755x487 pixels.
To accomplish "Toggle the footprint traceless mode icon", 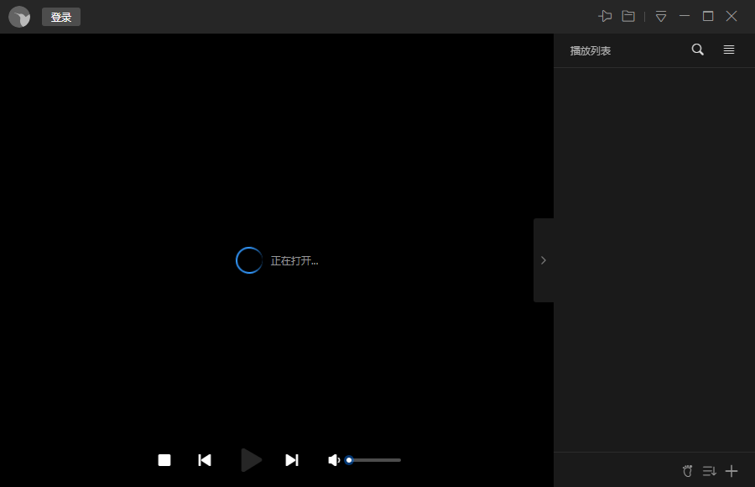I will [688, 471].
